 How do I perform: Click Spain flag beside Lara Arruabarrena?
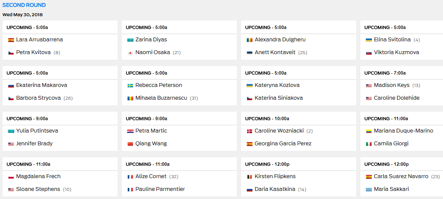pyautogui.click(x=11, y=40)
